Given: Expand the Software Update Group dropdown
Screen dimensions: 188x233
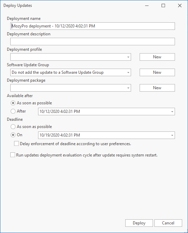Looking at the screenshot, I should point(71,72).
